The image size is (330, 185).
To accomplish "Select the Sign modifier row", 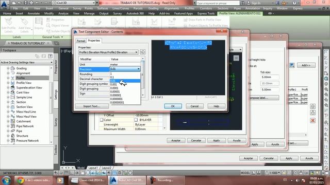I will pyautogui.click(x=94, y=94).
